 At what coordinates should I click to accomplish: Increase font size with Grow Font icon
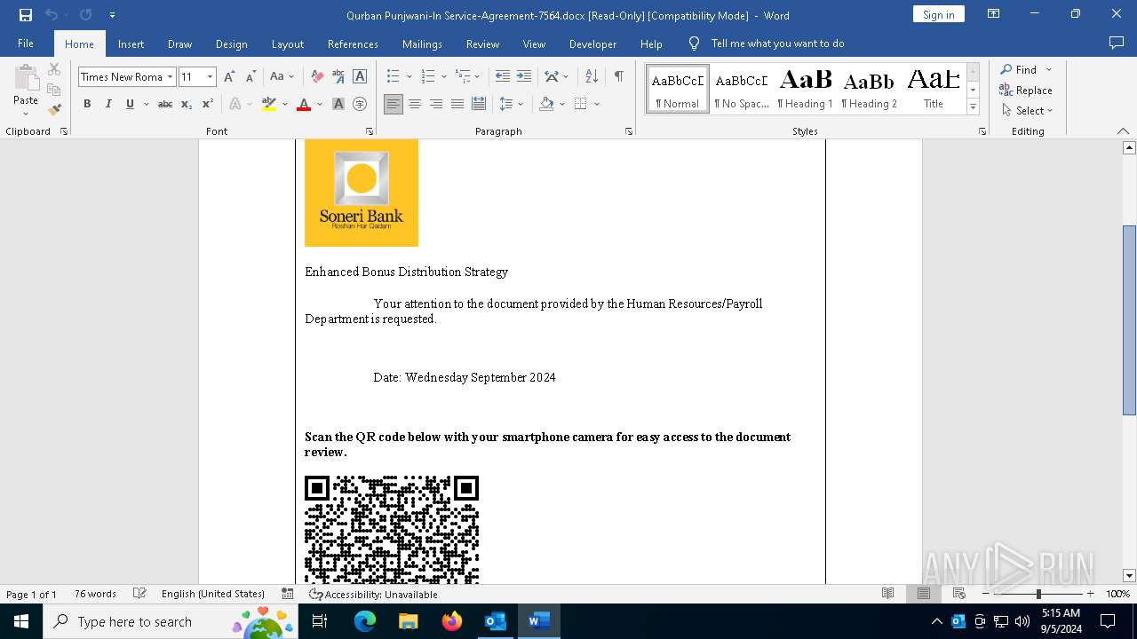tap(229, 77)
